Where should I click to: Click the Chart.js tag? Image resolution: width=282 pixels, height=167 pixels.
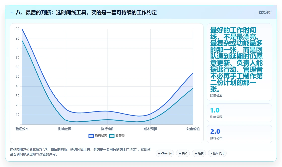[x=165, y=153]
